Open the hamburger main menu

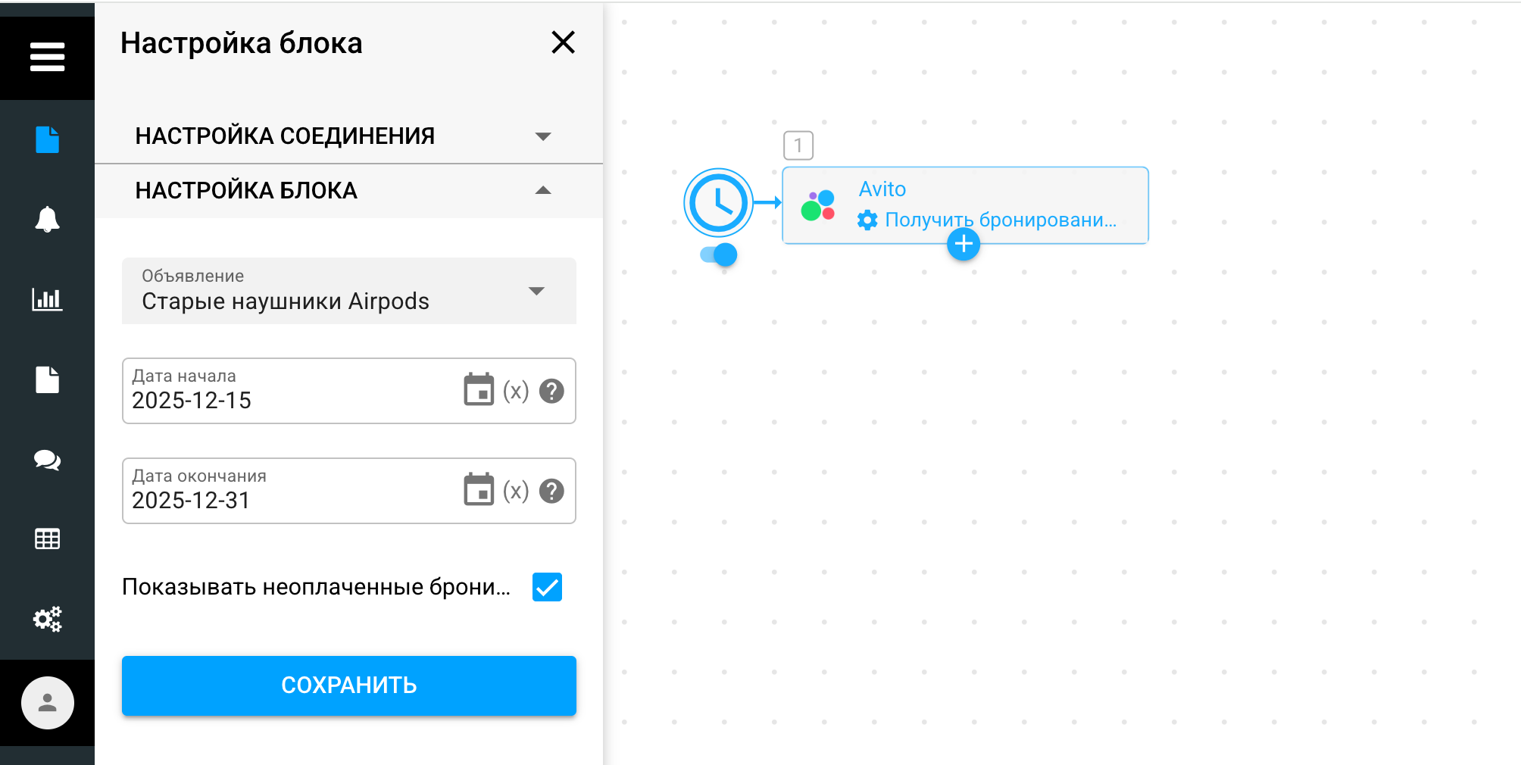tap(47, 57)
